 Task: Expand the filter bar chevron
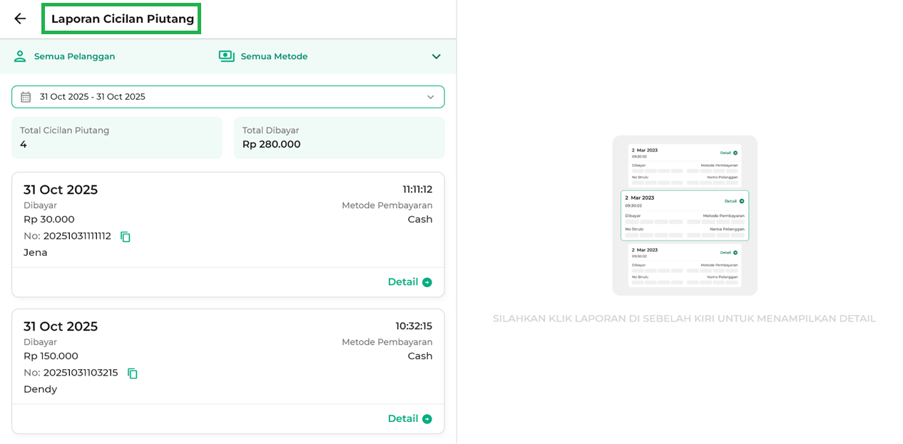click(437, 56)
